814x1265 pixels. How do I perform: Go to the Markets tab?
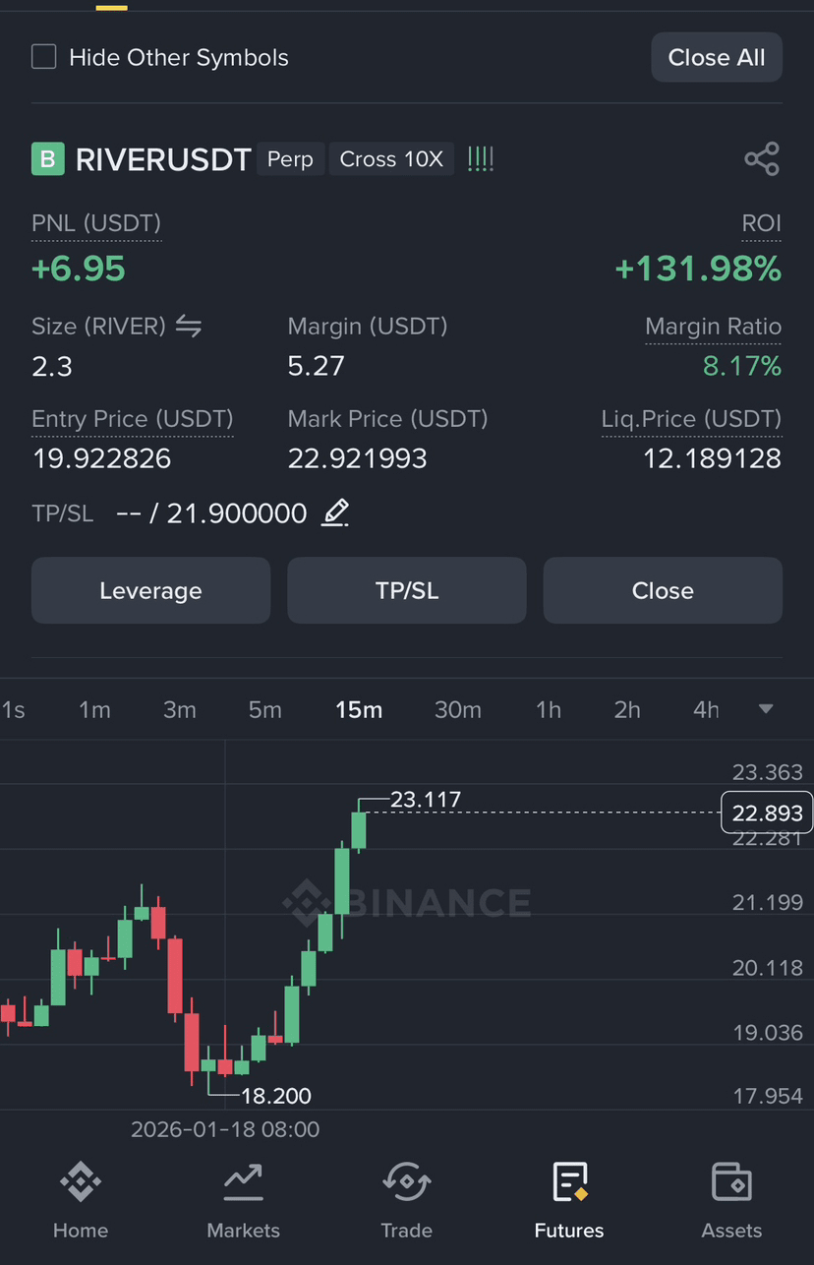tap(243, 1201)
